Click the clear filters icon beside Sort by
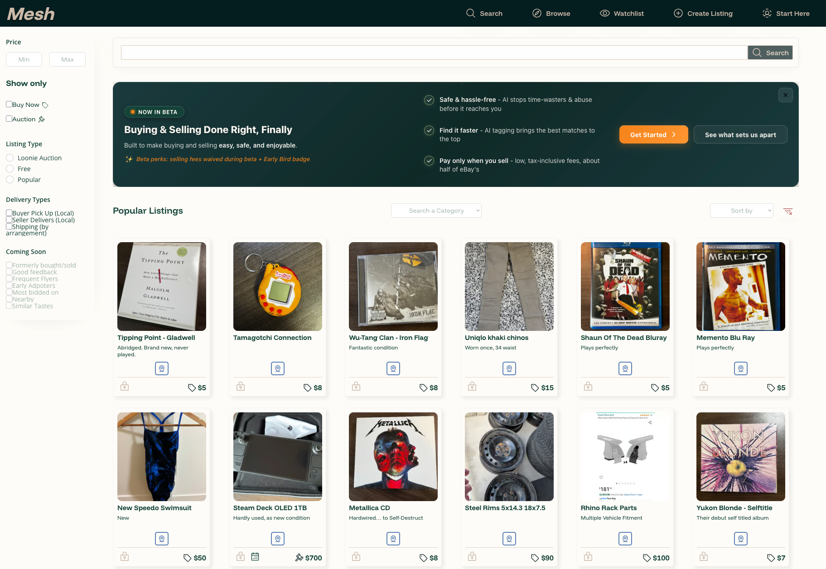The image size is (826, 569). click(x=788, y=211)
